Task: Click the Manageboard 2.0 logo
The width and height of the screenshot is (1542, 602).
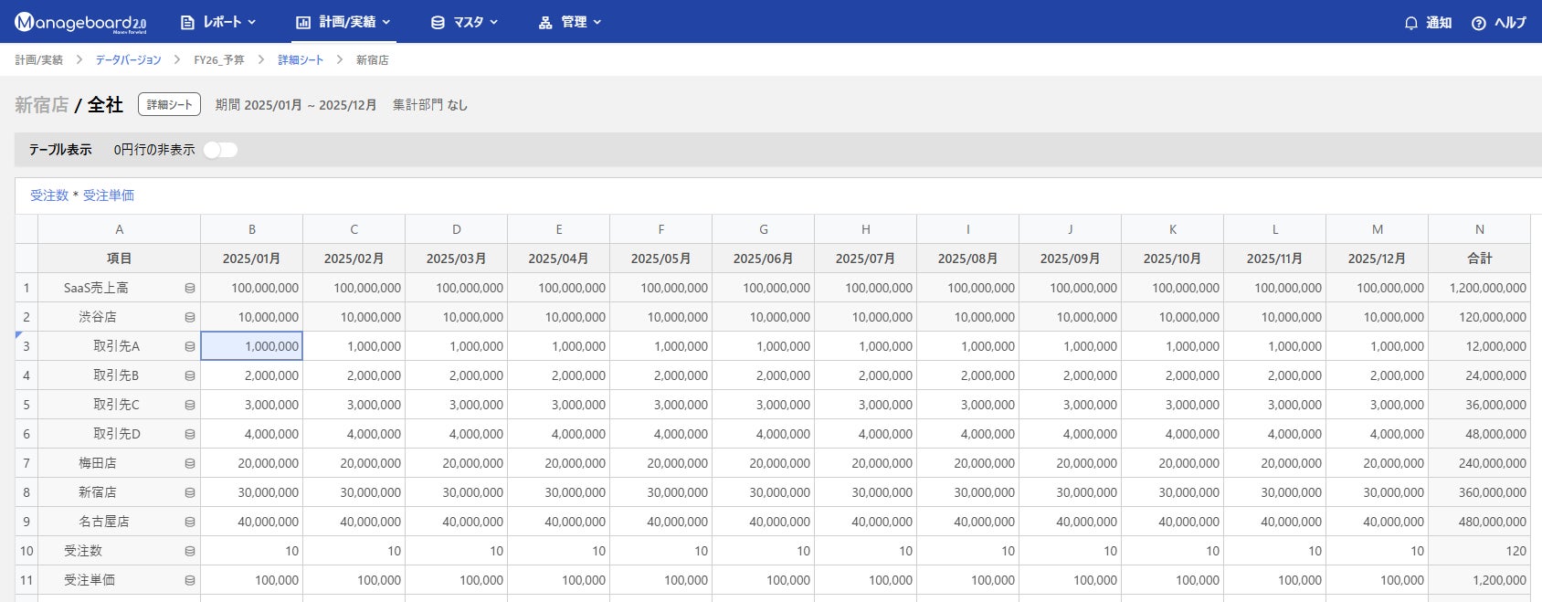Action: tap(80, 23)
